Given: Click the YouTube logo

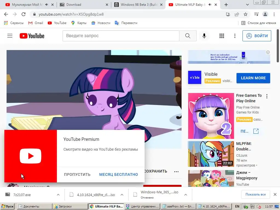Looking at the screenshot, I should pyautogui.click(x=32, y=36).
